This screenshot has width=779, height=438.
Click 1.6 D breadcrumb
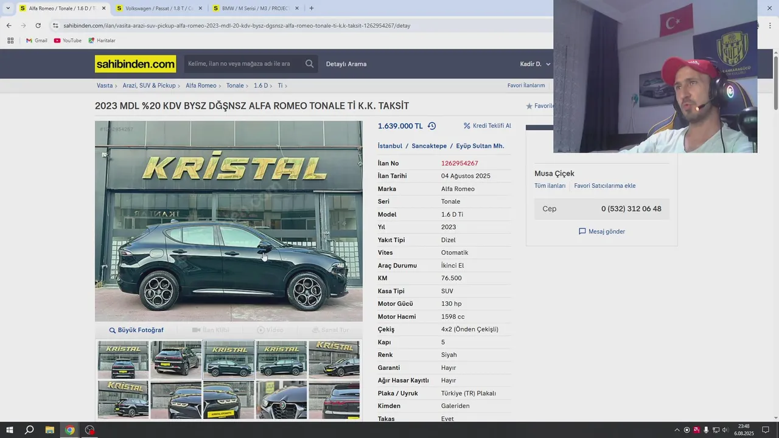coord(260,86)
